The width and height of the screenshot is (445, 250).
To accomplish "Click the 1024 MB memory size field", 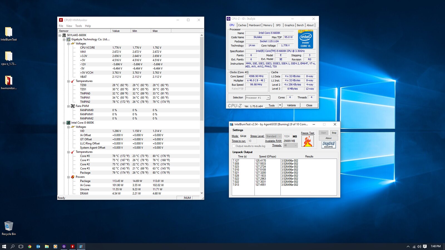I will tap(287, 136).
